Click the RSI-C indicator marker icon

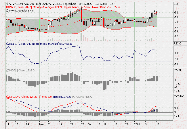coord(7,44)
